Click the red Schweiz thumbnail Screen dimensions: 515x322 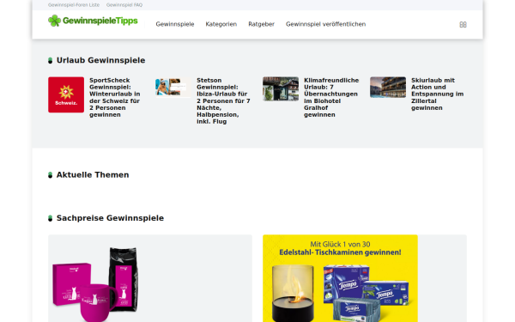pyautogui.click(x=66, y=95)
